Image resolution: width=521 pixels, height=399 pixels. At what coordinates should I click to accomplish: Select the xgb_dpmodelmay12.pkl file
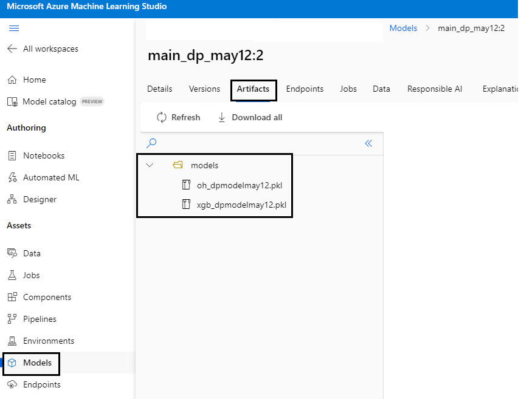(x=241, y=205)
